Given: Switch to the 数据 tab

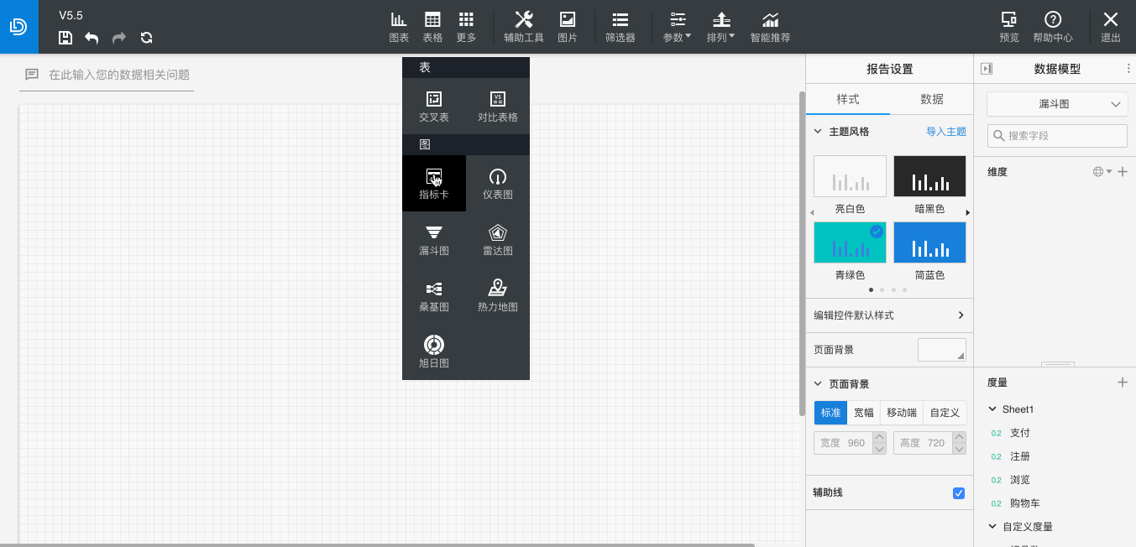Looking at the screenshot, I should [932, 99].
